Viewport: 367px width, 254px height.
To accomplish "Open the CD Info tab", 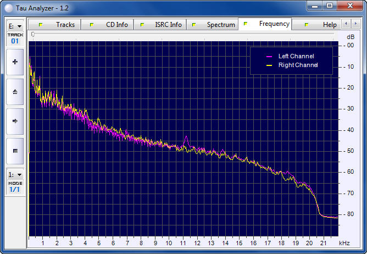I will 110,25.
